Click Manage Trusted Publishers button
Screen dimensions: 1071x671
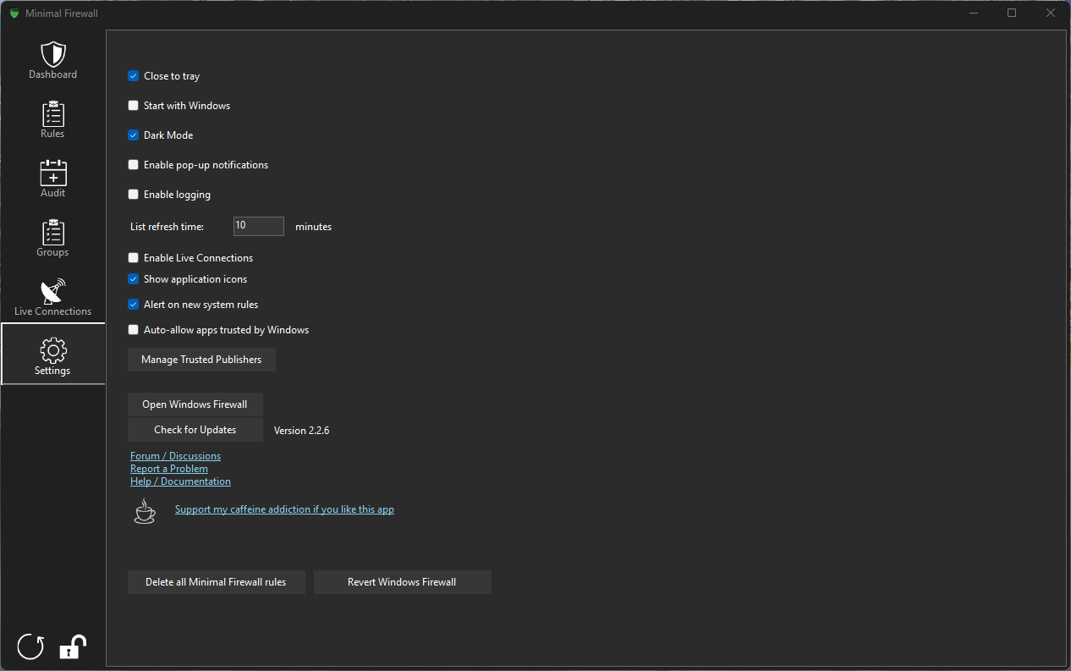pos(201,360)
